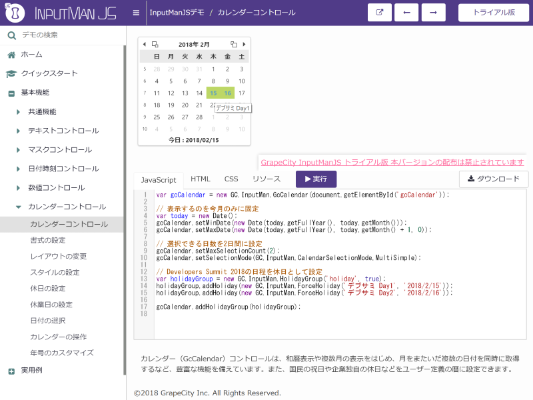This screenshot has width=533, height=400.
Task: Click calendar icon right of the 2018年2月 title
Action: [234, 44]
